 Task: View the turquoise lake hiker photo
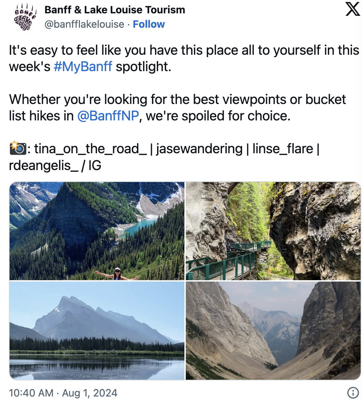97,231
